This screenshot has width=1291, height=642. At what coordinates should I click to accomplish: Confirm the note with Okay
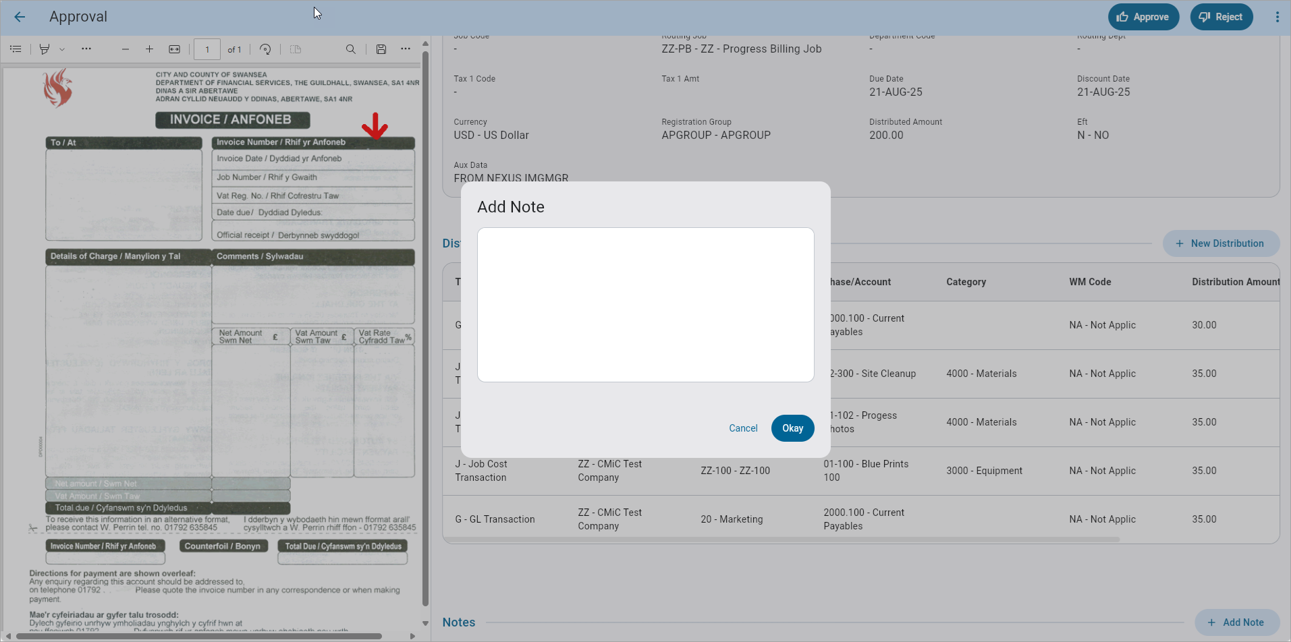(792, 428)
